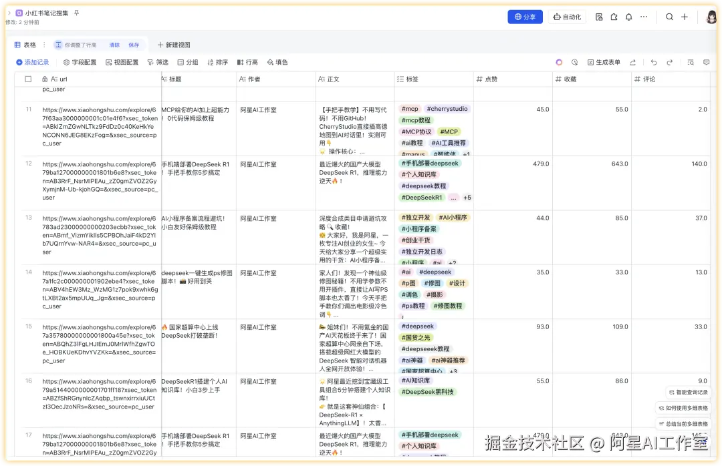Viewport: 722px width, 466px height.
Task: Open the ··· more options menu
Action: (644, 17)
